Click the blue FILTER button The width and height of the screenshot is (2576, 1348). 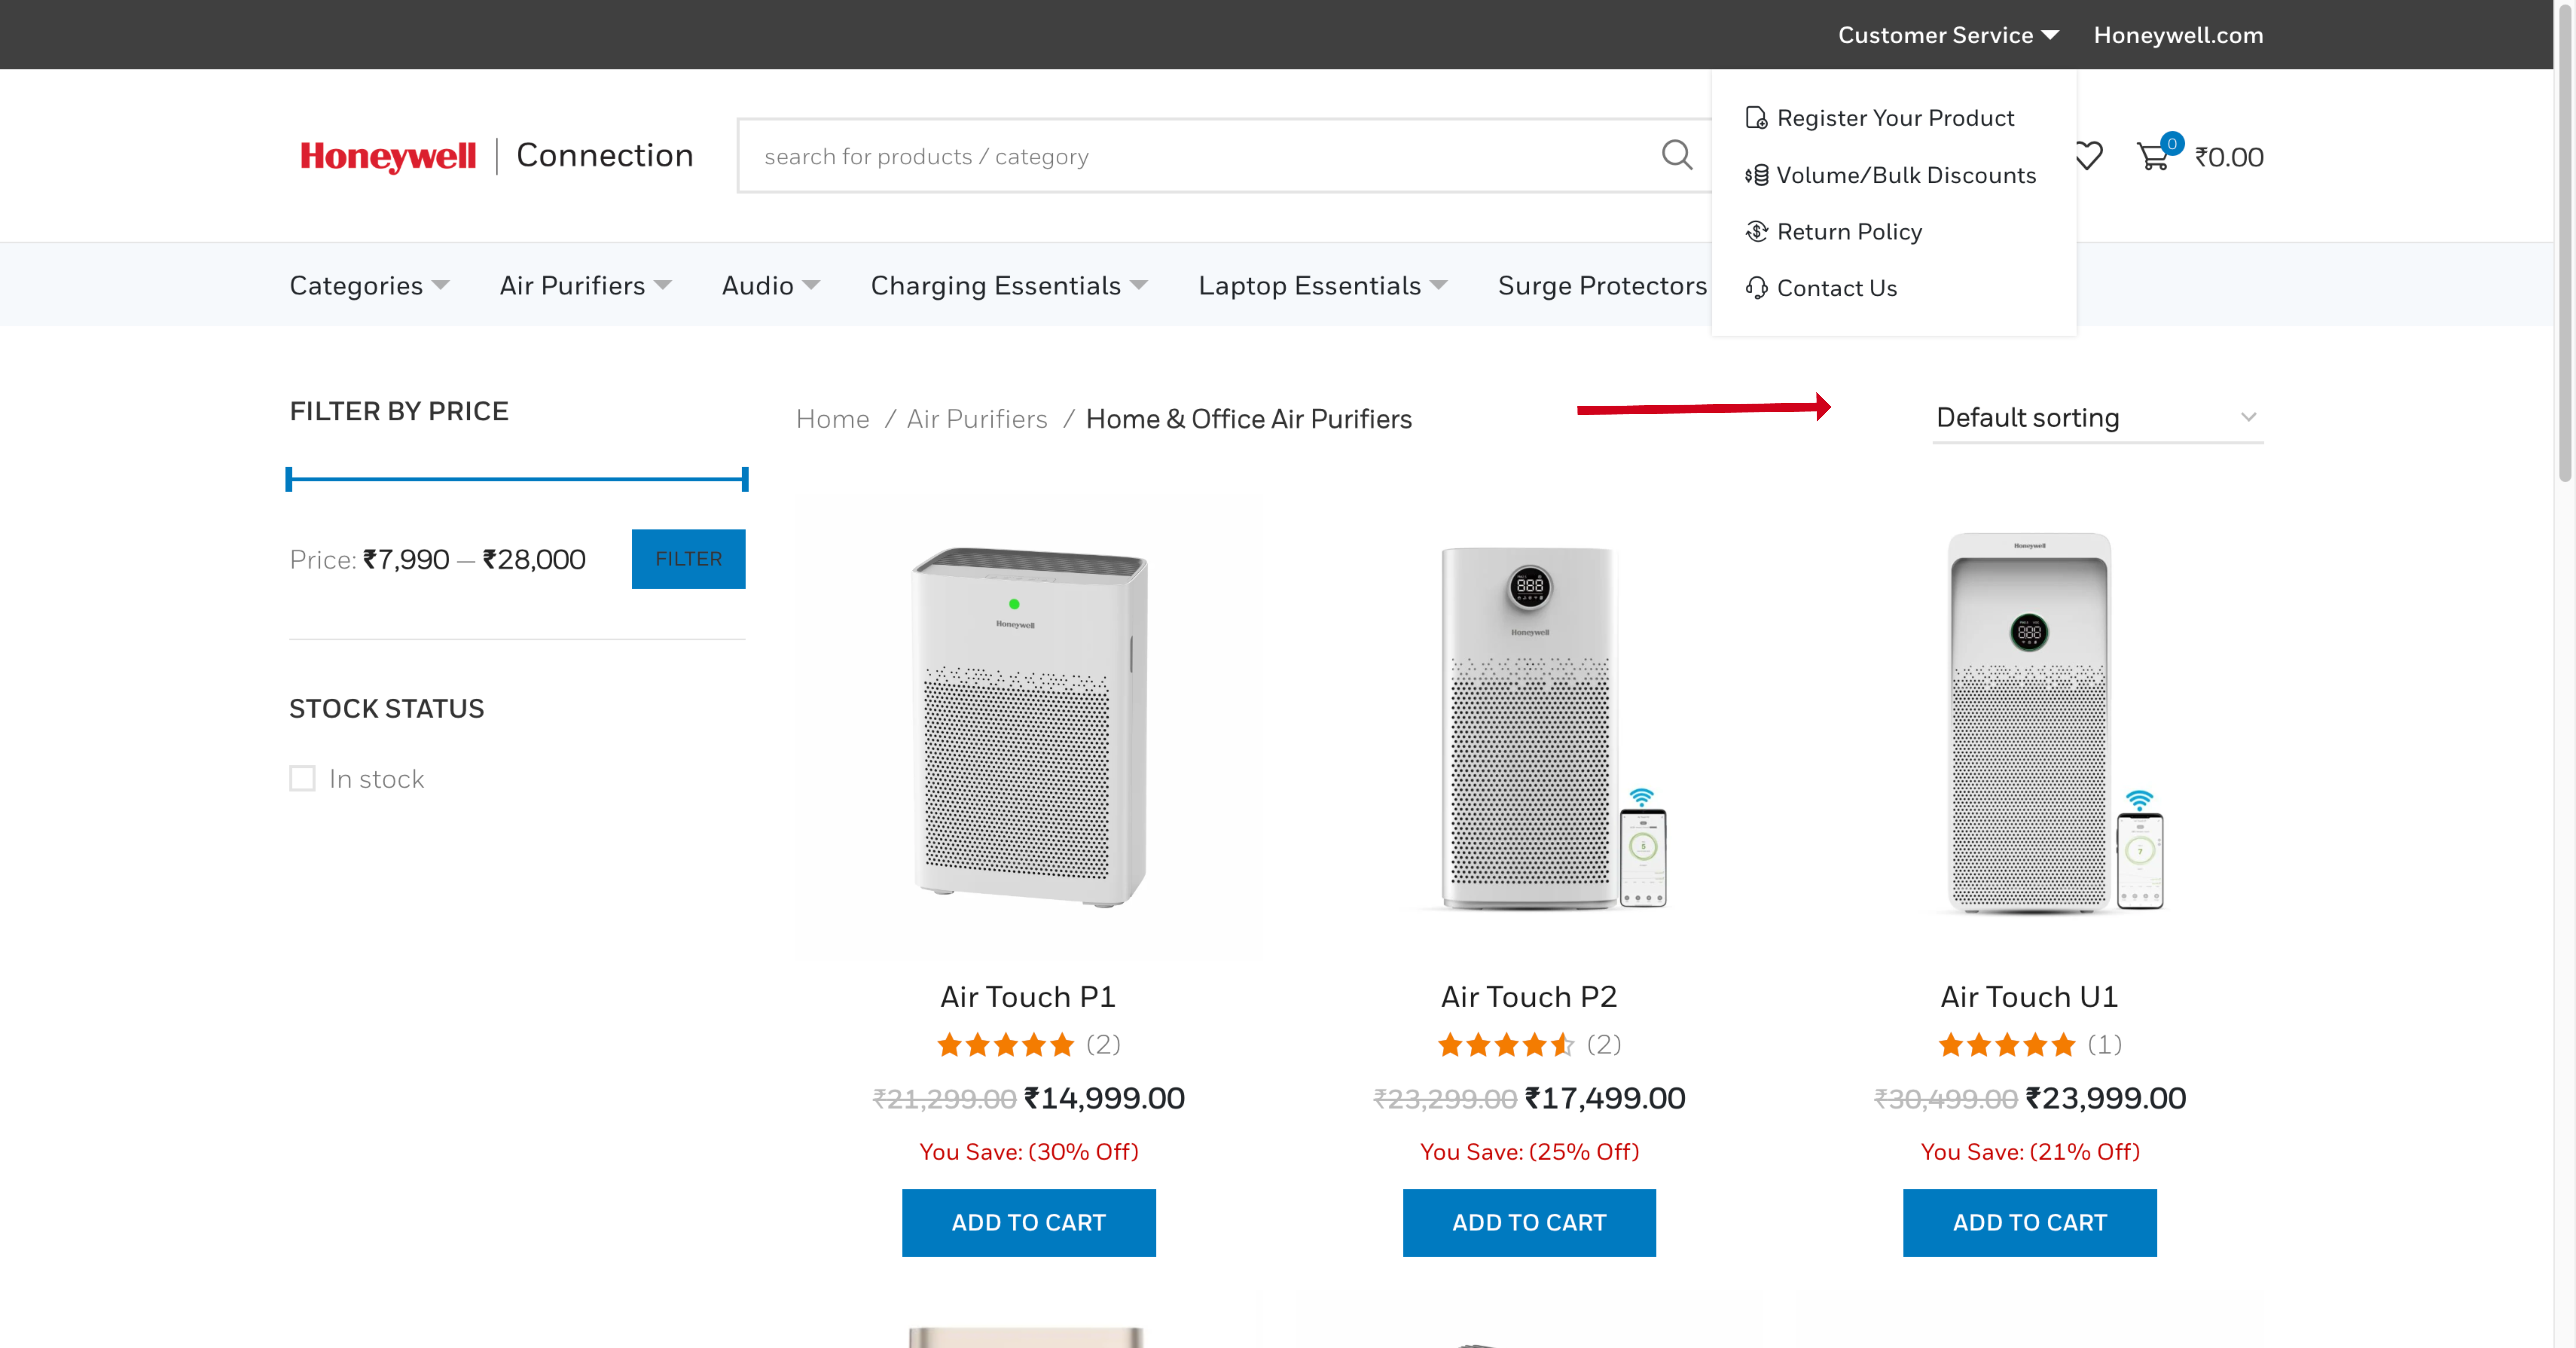coord(688,559)
